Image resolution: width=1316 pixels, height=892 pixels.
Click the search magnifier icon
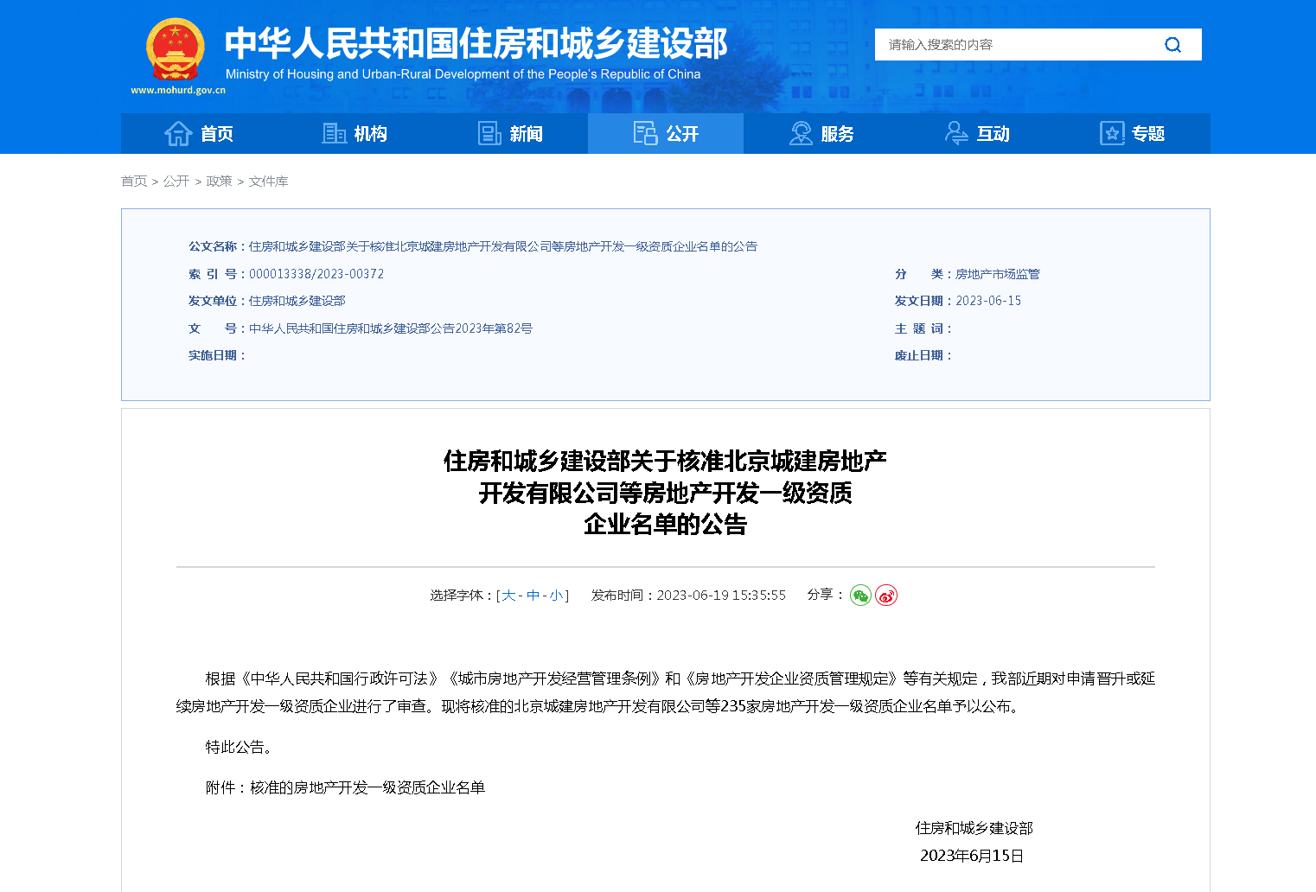pyautogui.click(x=1172, y=45)
